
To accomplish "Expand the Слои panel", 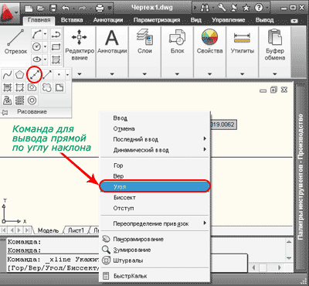I will (144, 74).
